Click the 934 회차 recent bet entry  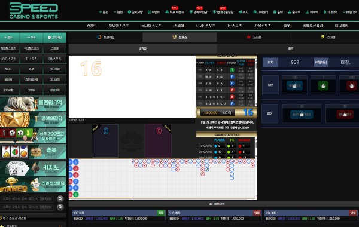311,216
